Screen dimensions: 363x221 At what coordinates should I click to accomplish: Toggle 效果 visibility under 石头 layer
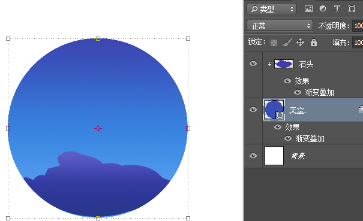point(287,81)
